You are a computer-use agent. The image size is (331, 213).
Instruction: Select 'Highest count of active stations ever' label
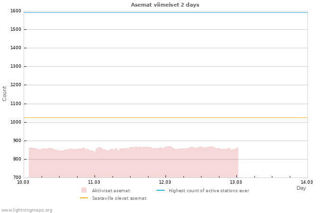pos(209,190)
